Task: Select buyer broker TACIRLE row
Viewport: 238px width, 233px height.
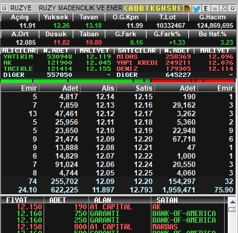Action: point(57,69)
